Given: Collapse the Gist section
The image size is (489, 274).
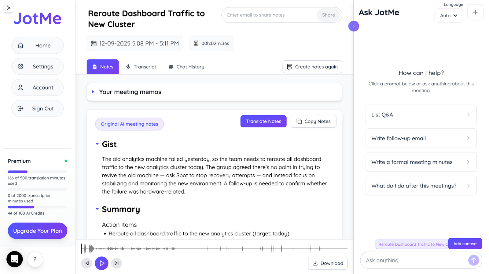Looking at the screenshot, I should [x=97, y=144].
